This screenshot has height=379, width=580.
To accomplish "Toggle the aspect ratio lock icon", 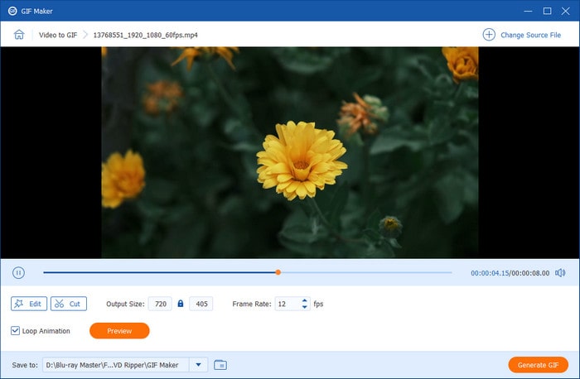I will [x=181, y=304].
